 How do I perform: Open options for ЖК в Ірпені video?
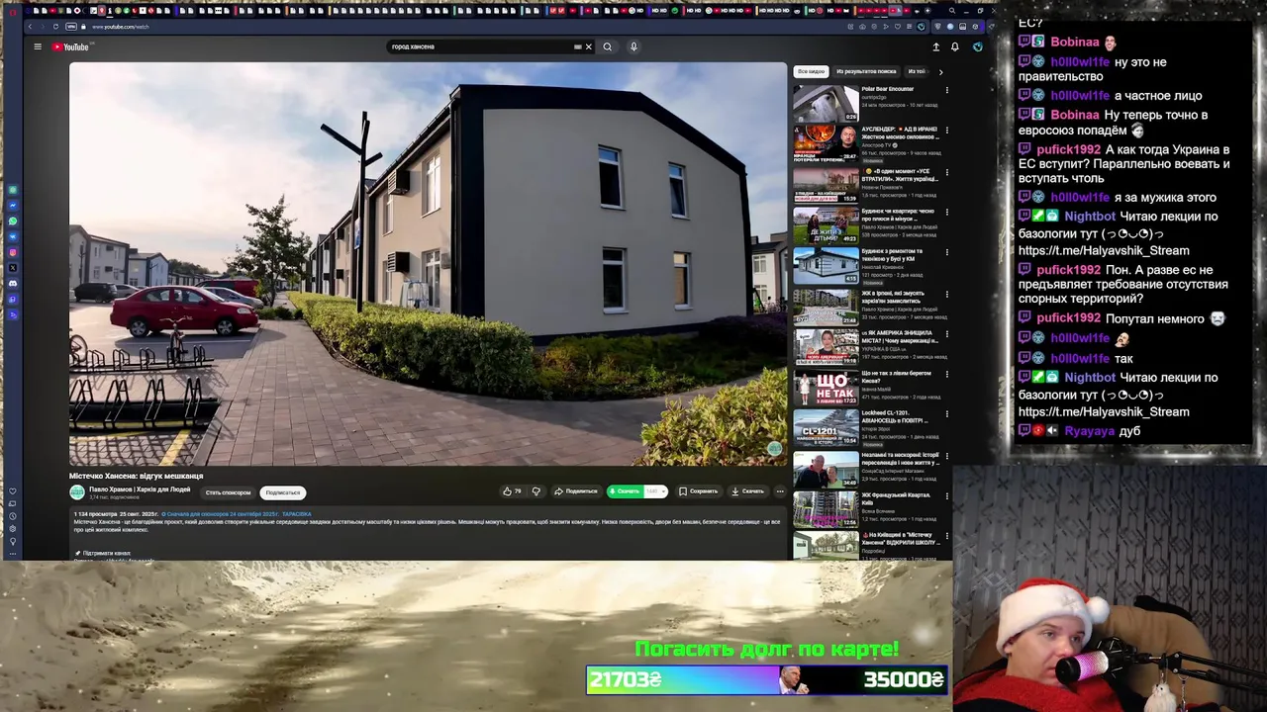[946, 293]
